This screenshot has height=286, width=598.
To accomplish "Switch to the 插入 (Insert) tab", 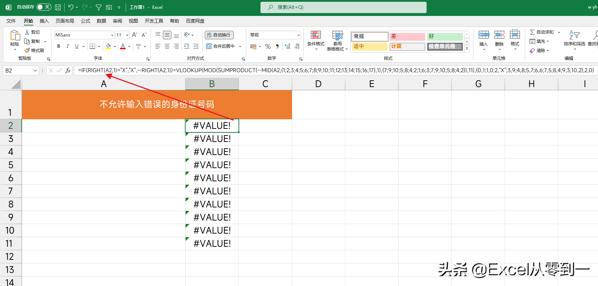I will point(44,21).
